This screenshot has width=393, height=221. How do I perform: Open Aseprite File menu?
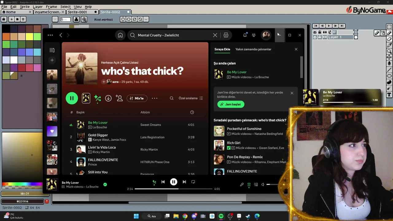pyautogui.click(x=4, y=7)
